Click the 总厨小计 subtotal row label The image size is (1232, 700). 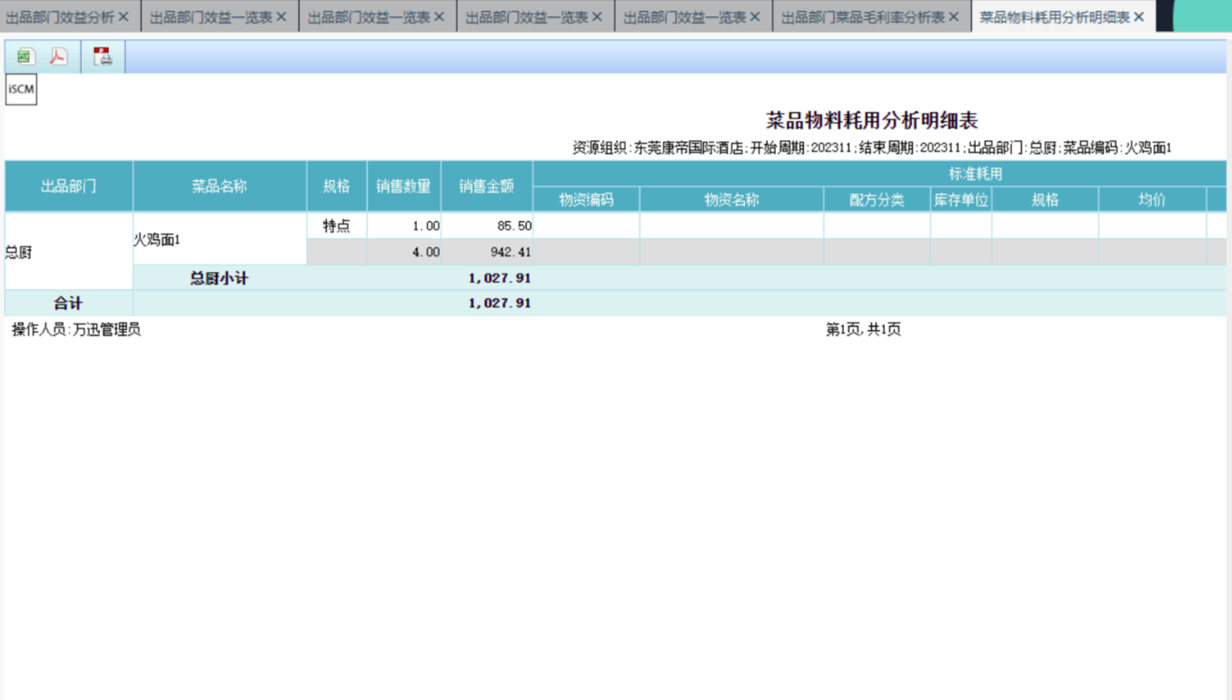coord(219,278)
